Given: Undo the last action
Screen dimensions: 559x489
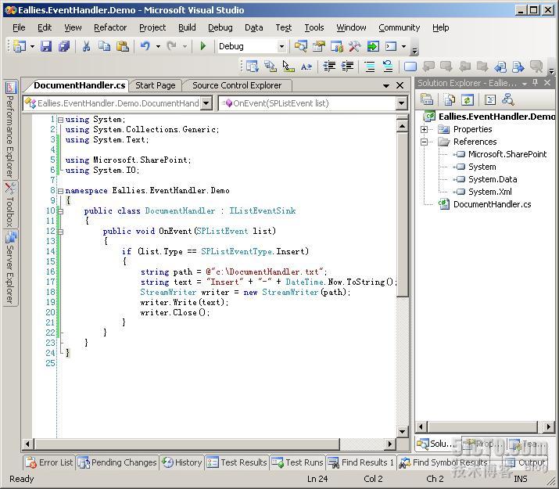Looking at the screenshot, I should 145,46.
